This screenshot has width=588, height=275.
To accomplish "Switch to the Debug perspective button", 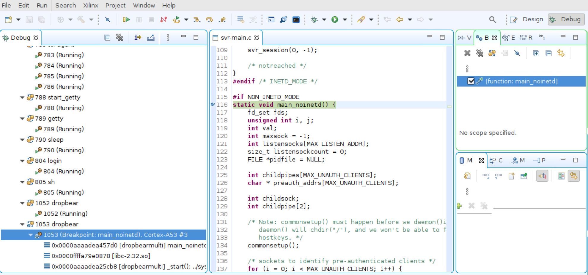I will point(566,20).
